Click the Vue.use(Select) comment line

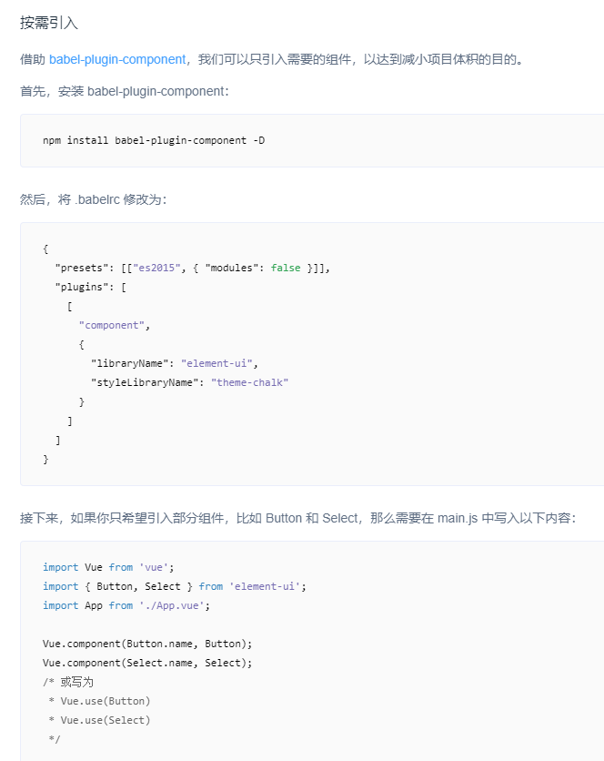coord(100,720)
